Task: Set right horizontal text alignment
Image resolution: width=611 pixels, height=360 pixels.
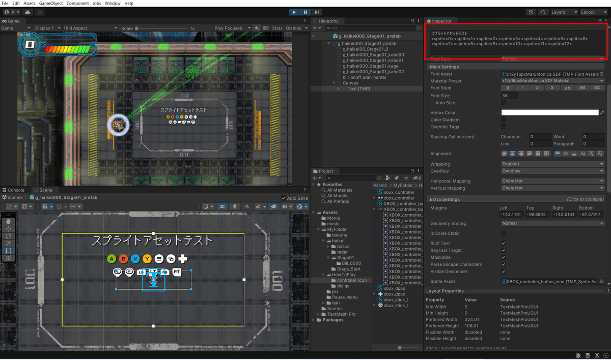Action: coord(521,154)
